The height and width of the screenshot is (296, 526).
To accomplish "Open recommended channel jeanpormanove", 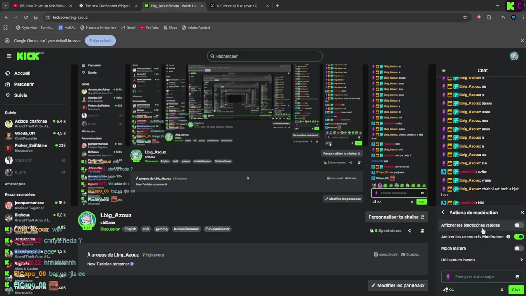I will pyautogui.click(x=35, y=205).
